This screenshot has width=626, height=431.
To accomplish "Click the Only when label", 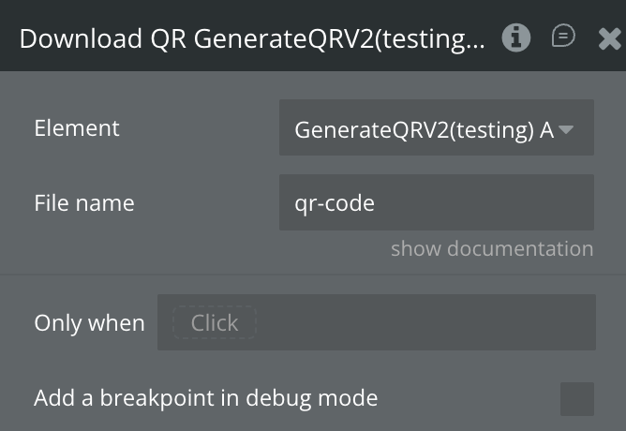I will [x=89, y=323].
